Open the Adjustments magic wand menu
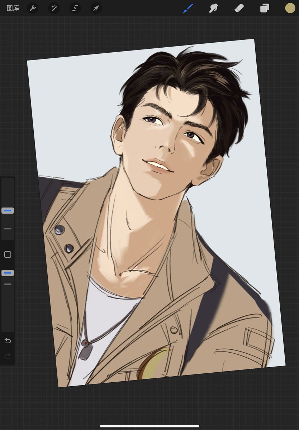This screenshot has width=299, height=430. pyautogui.click(x=54, y=8)
